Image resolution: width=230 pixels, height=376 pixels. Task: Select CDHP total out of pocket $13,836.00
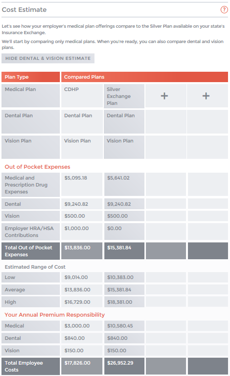click(x=82, y=251)
